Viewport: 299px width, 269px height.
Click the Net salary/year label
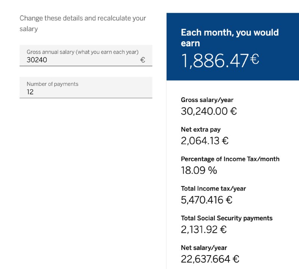click(204, 248)
